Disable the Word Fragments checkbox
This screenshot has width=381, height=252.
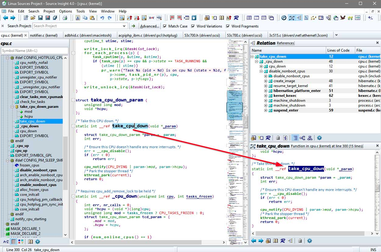[x=228, y=26]
